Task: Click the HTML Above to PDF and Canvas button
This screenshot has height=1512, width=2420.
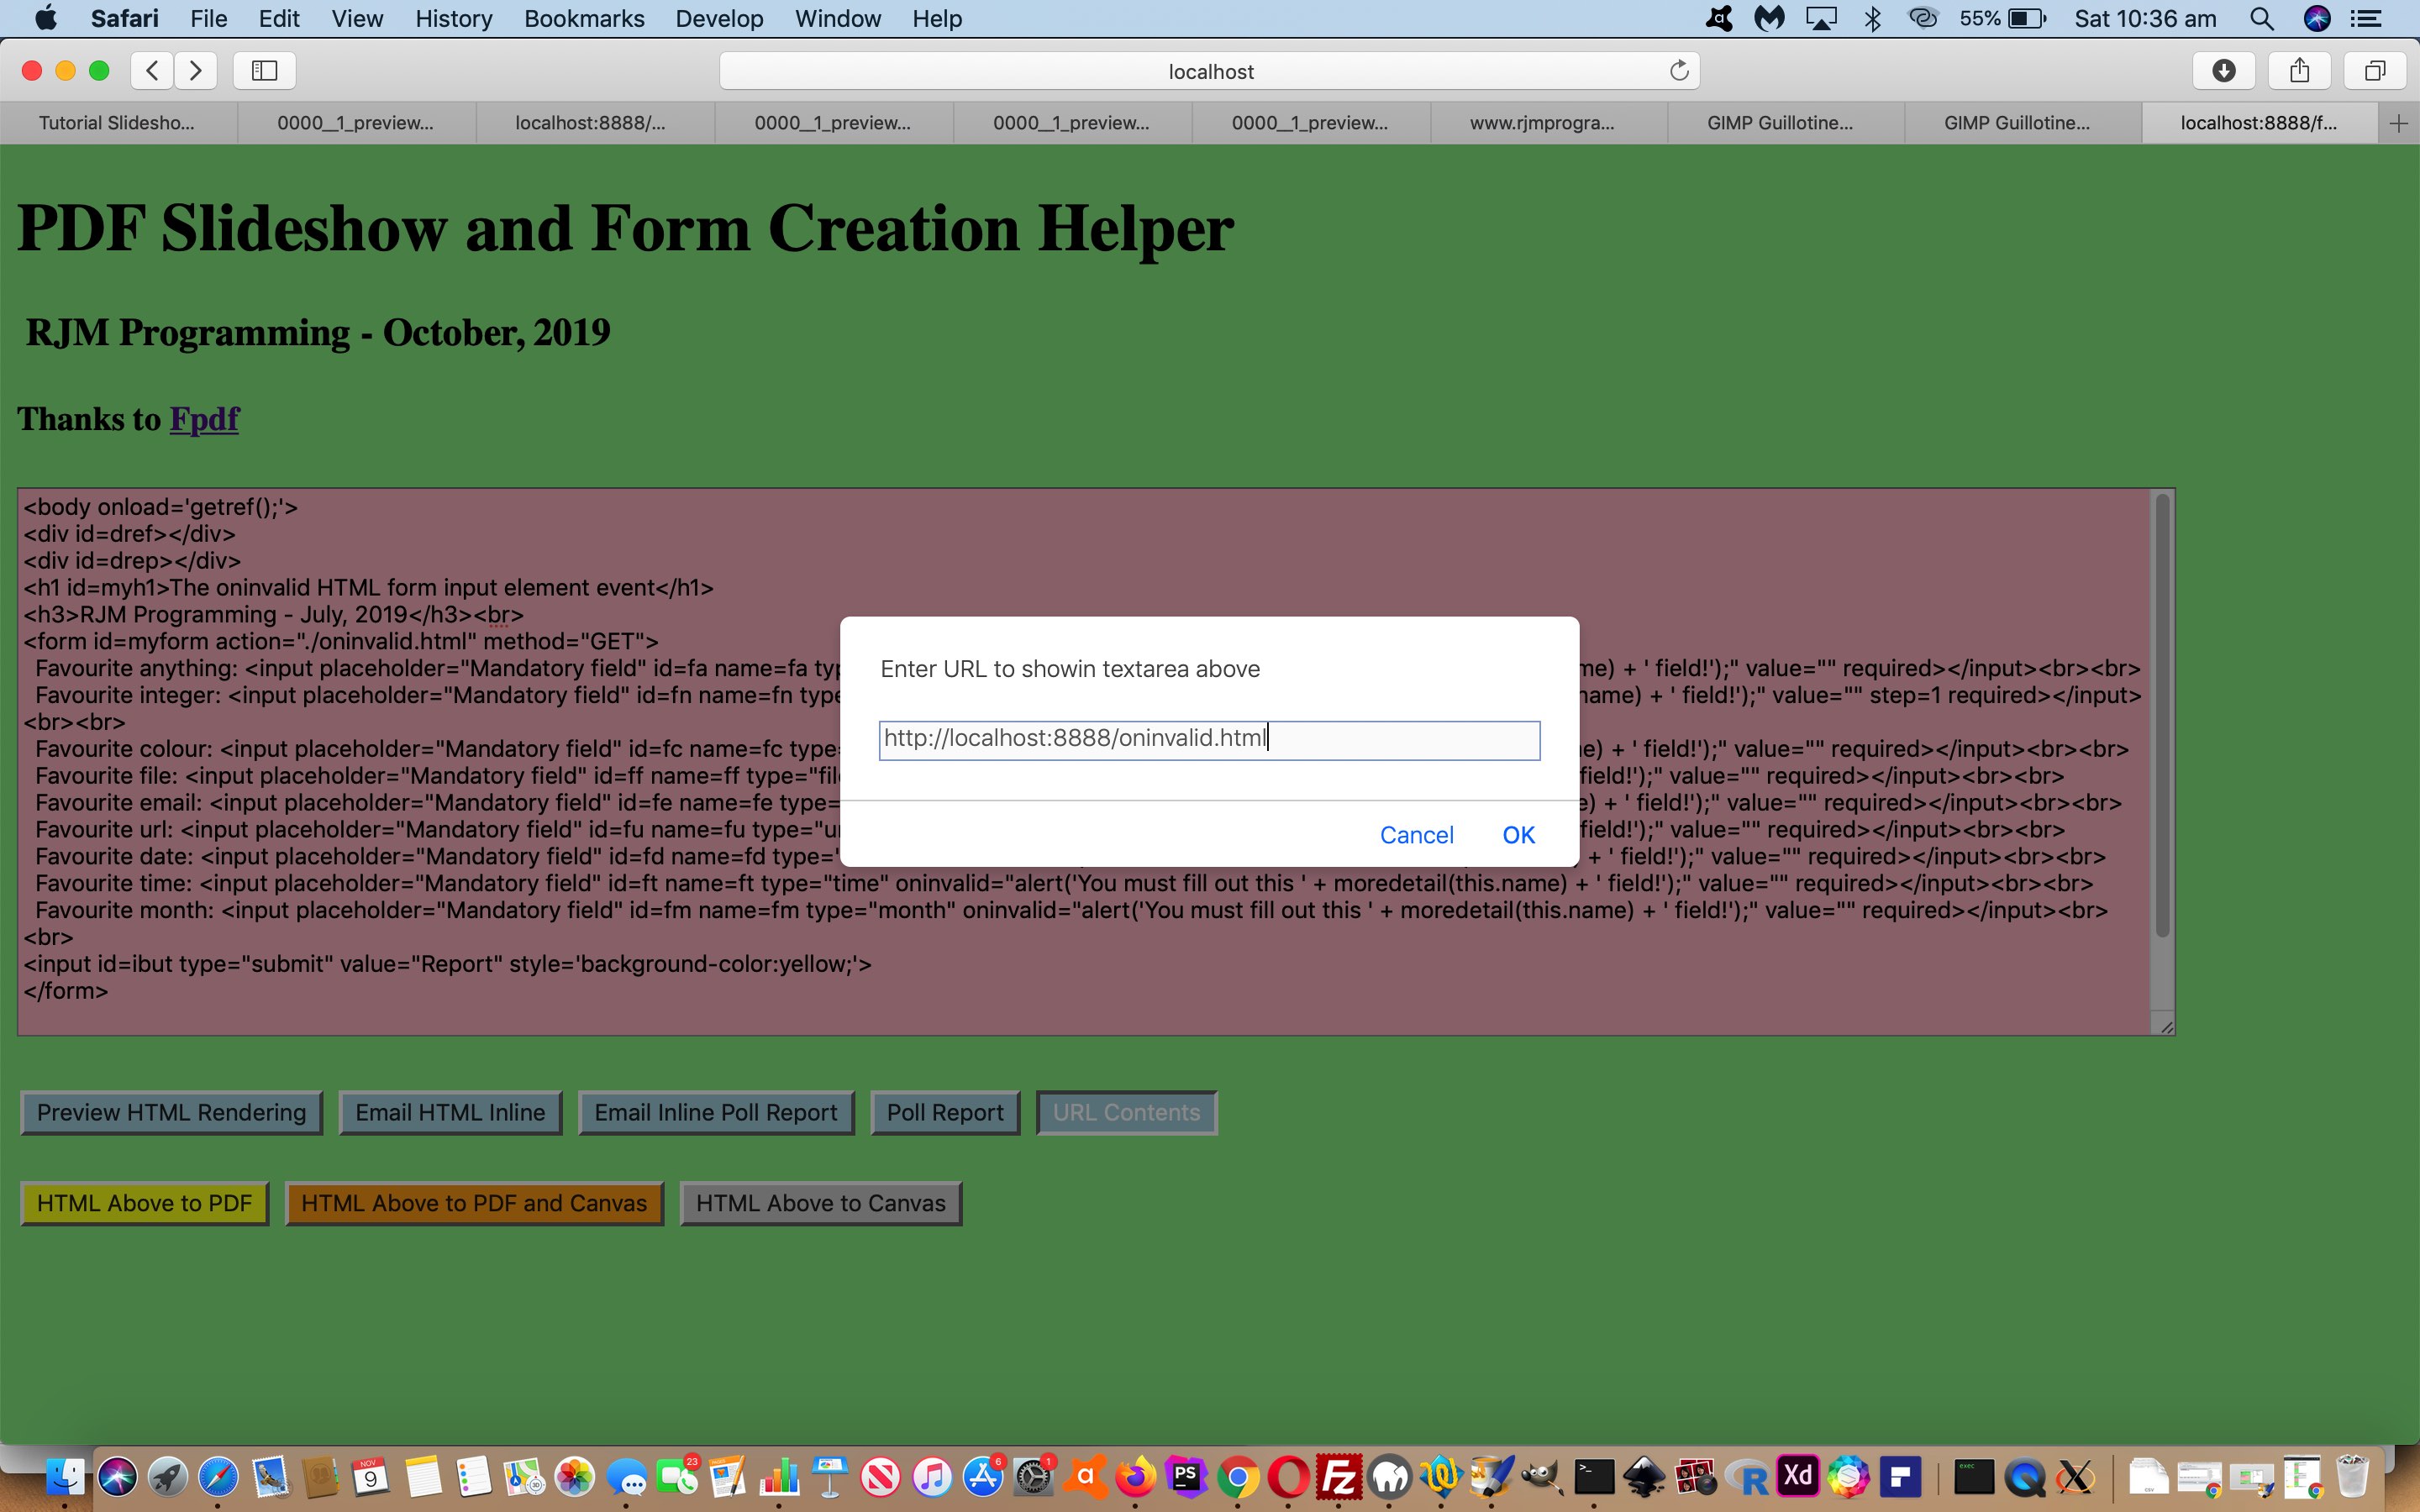Action: click(474, 1204)
